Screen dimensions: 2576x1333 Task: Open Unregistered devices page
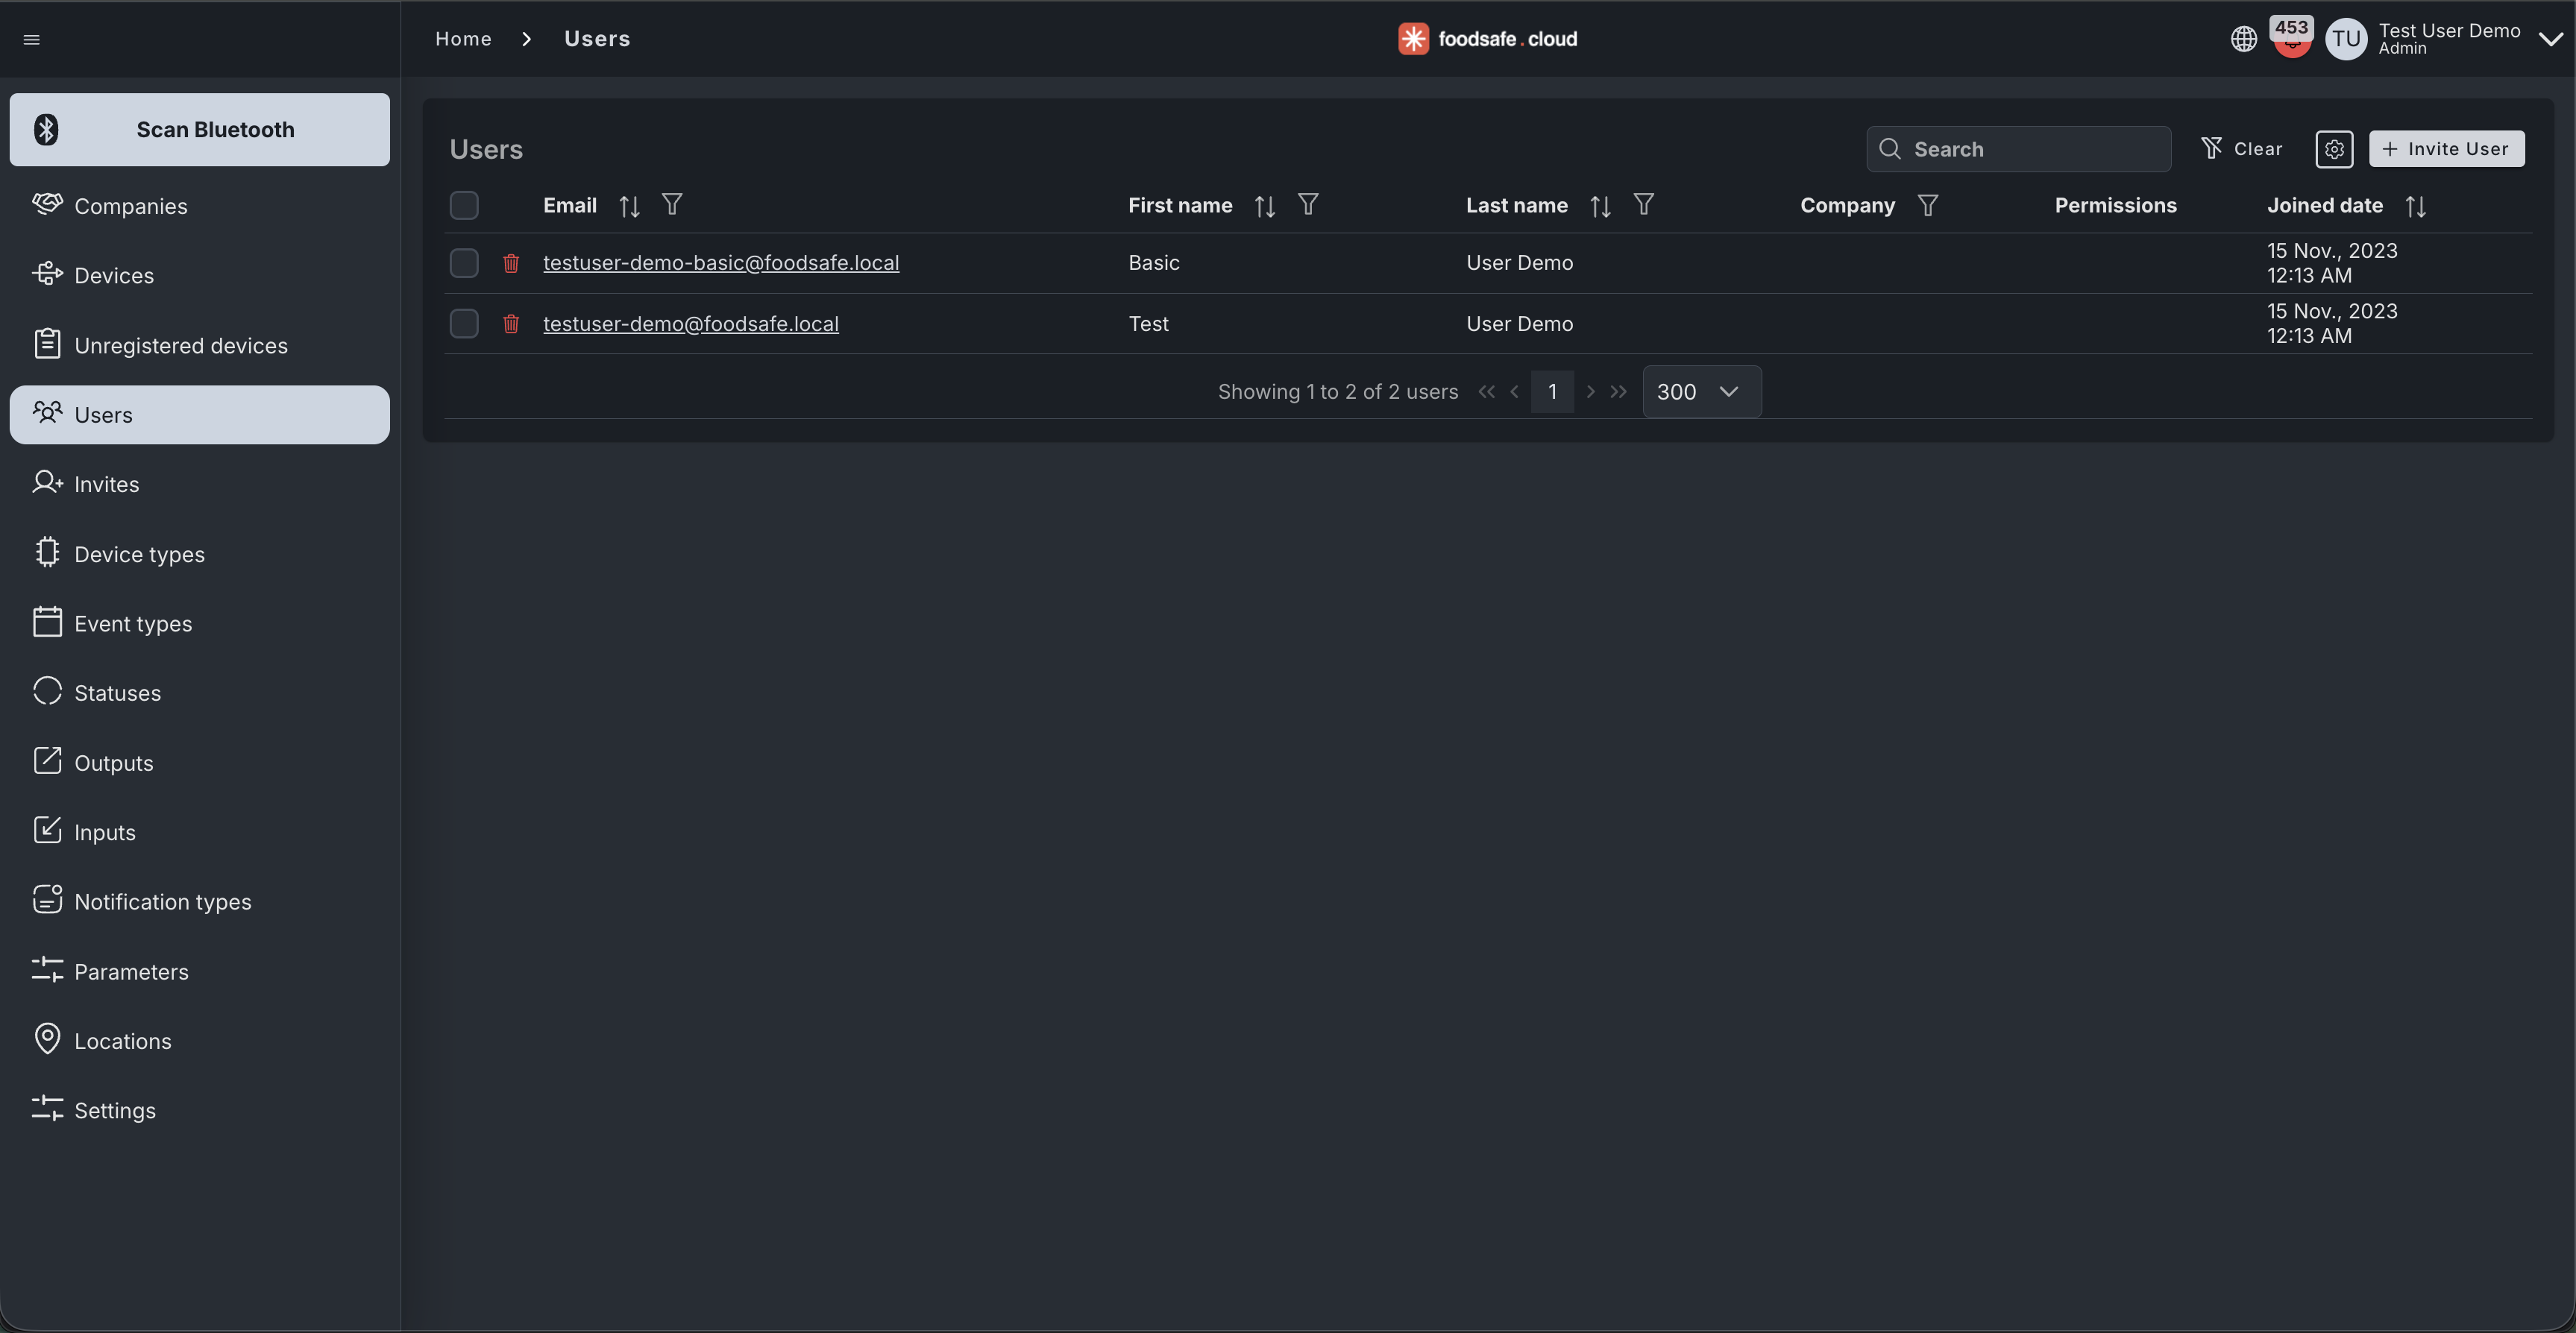(182, 344)
